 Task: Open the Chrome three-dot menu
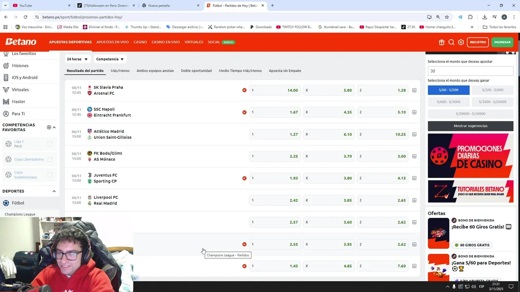click(x=514, y=17)
